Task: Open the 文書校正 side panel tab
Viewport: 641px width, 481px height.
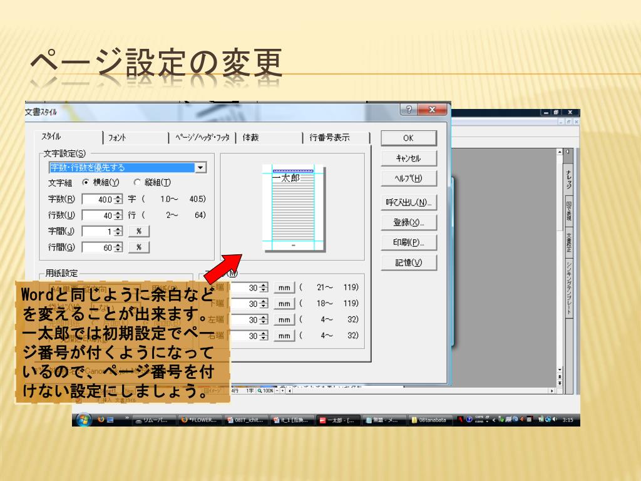Action: point(568,242)
